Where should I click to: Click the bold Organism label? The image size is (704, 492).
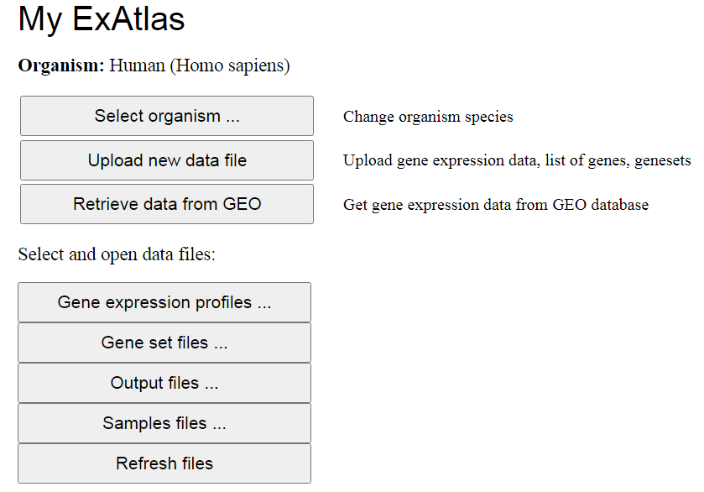60,65
